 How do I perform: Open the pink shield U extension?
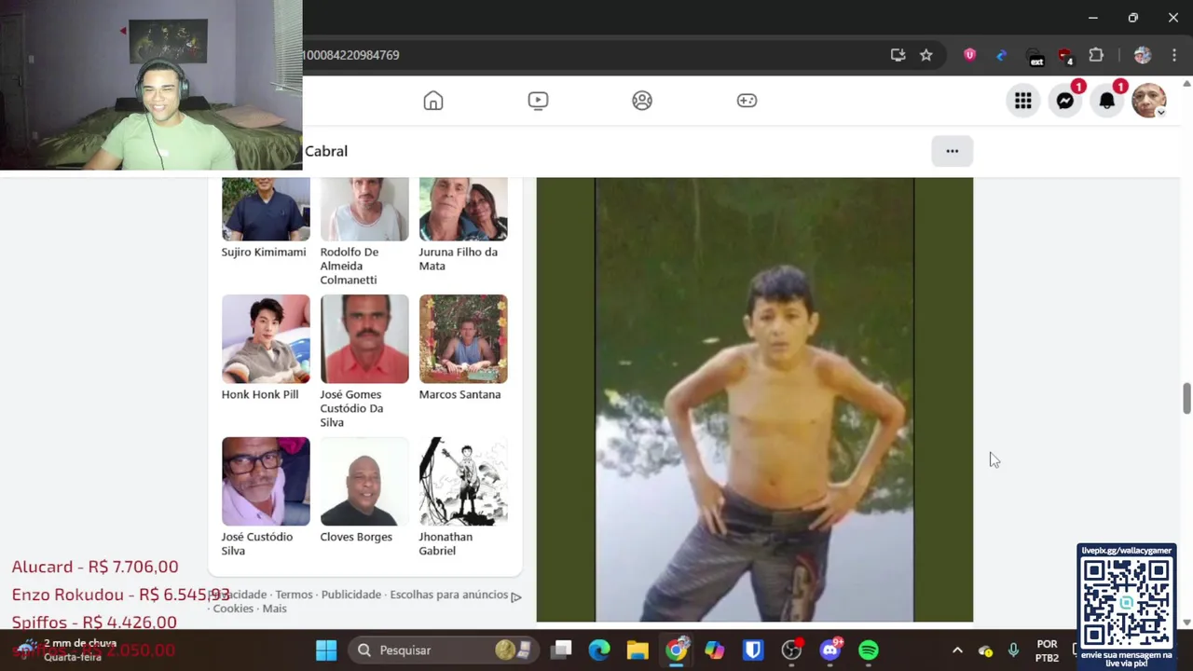point(969,55)
